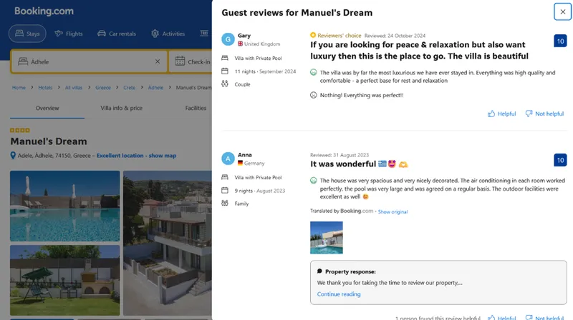Clear the Adhele destination search field
Image resolution: width=573 pixels, height=320 pixels.
point(158,62)
